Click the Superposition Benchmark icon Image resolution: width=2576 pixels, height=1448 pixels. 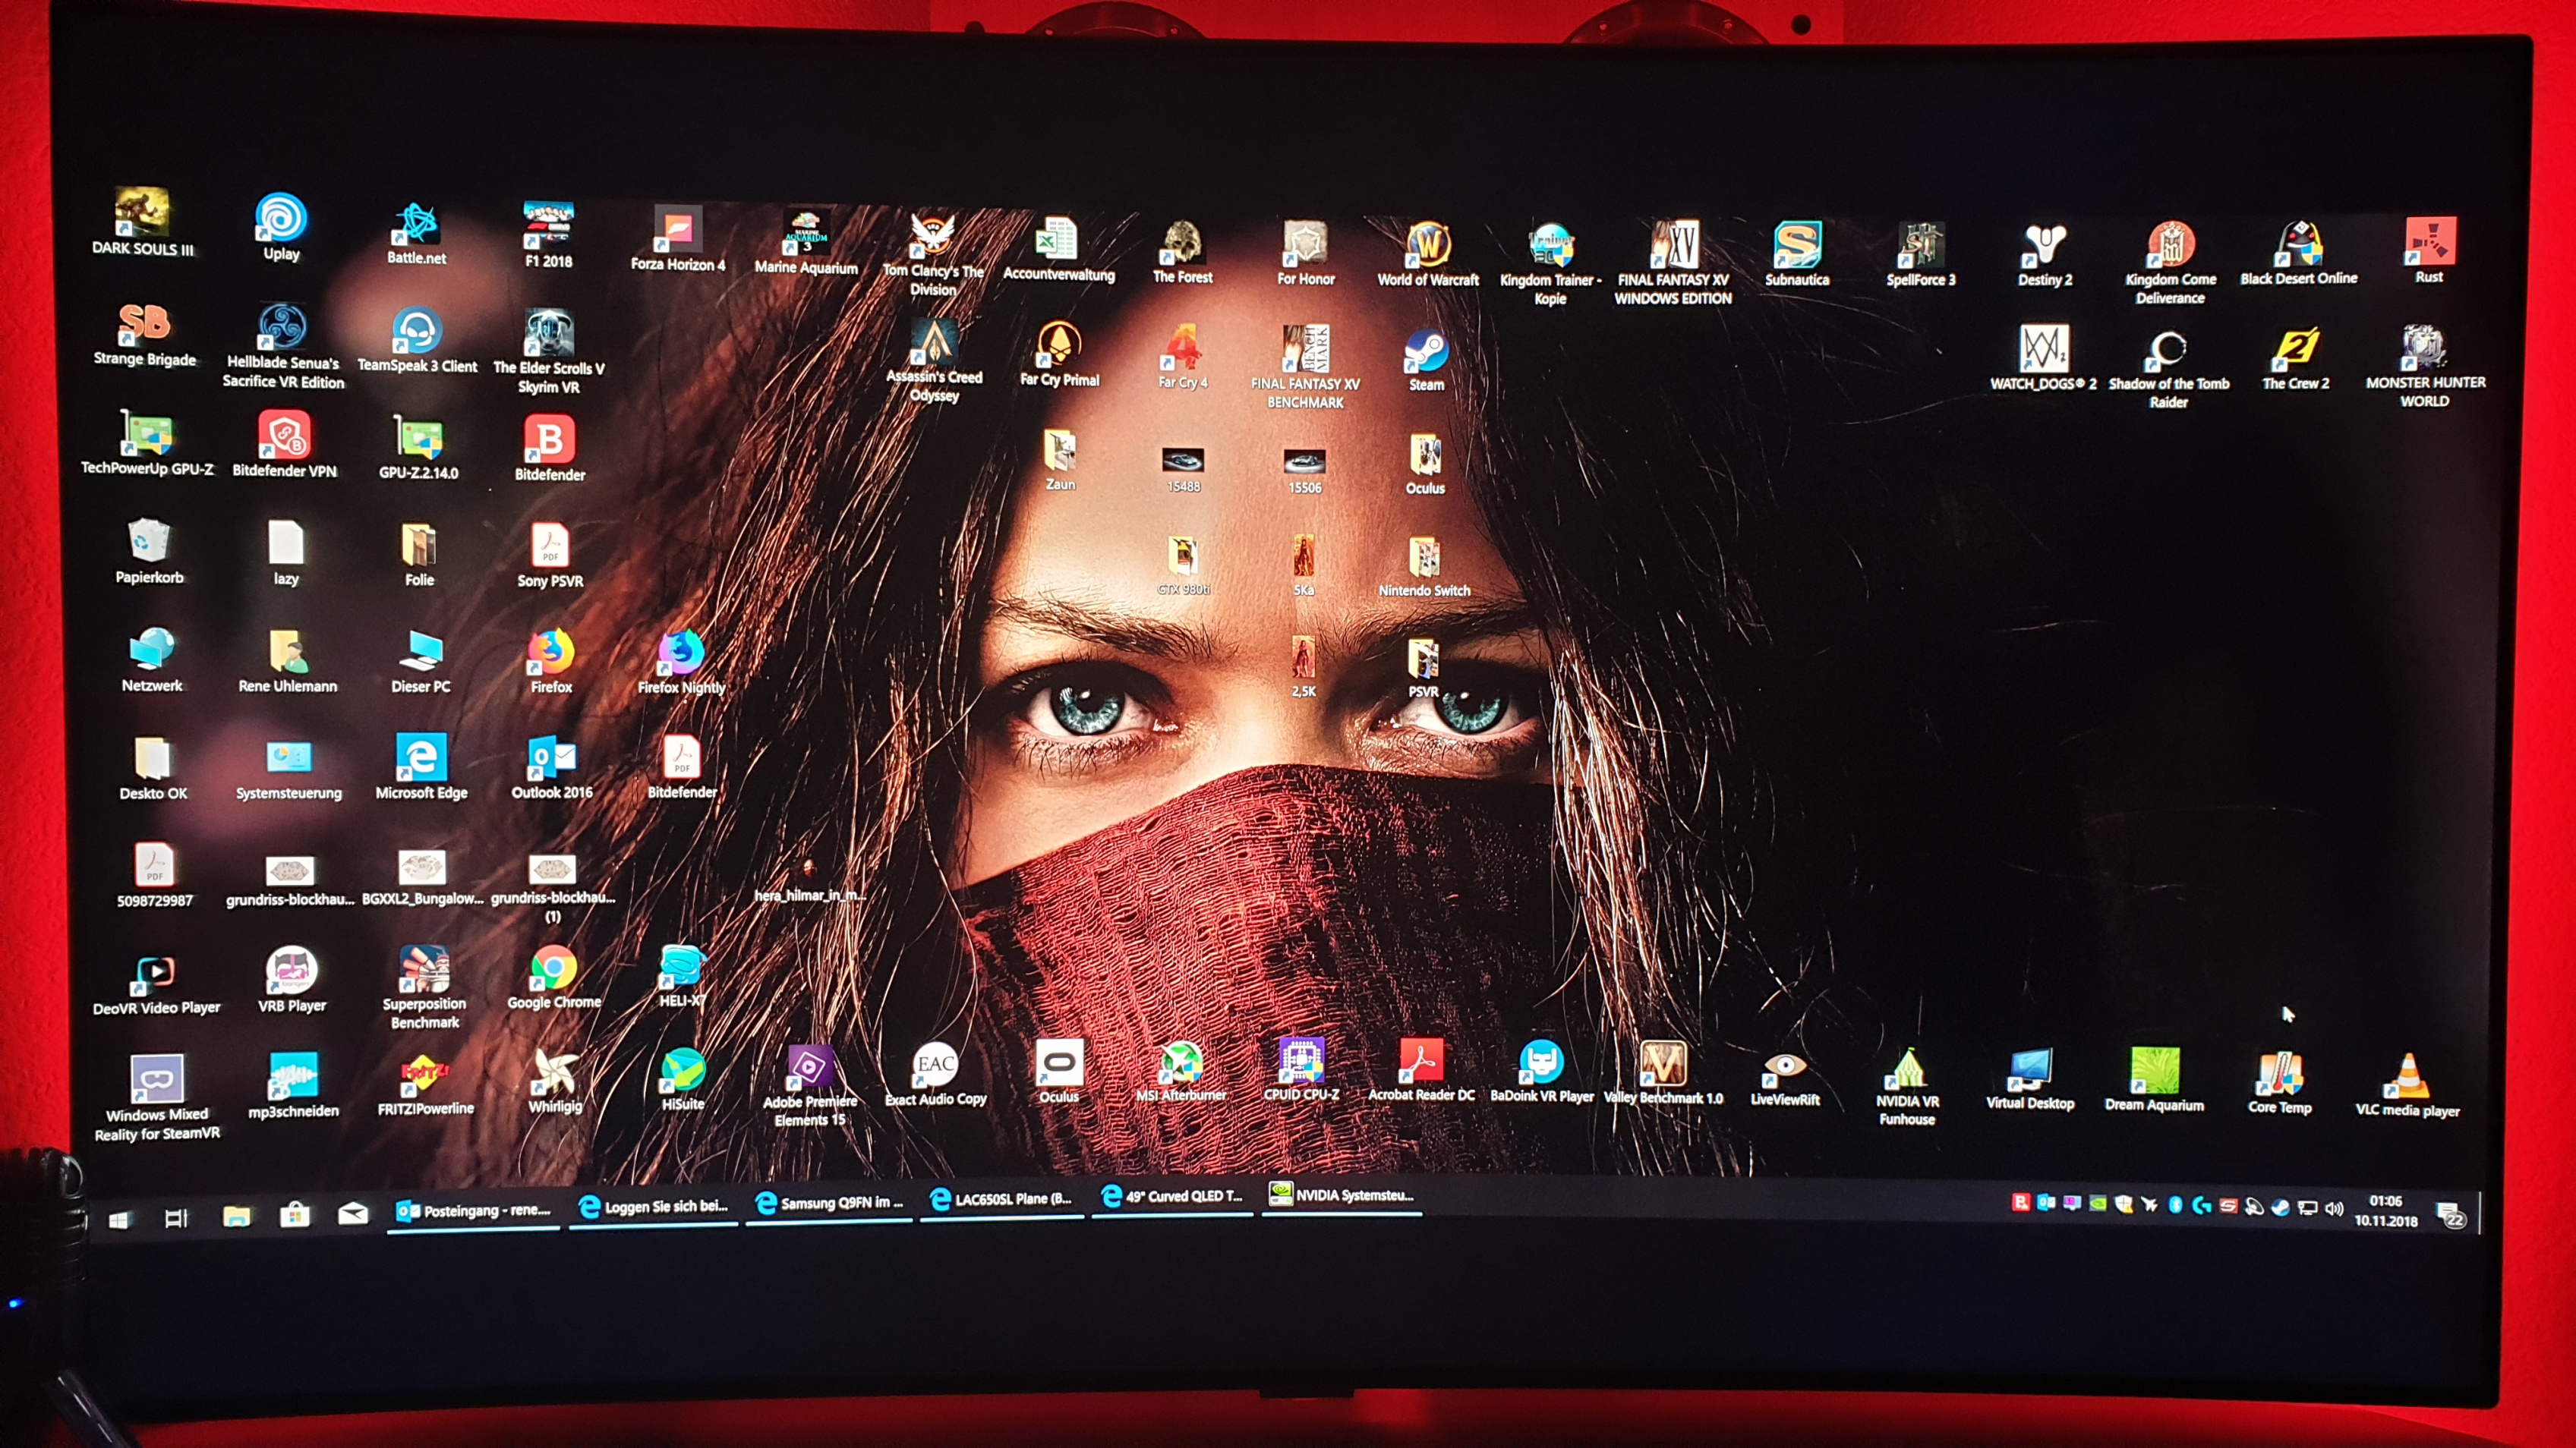(424, 987)
